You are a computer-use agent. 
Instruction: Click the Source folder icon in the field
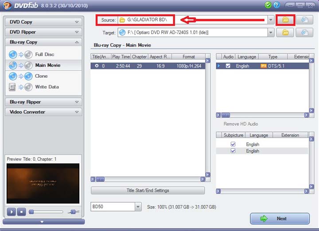tap(122, 20)
